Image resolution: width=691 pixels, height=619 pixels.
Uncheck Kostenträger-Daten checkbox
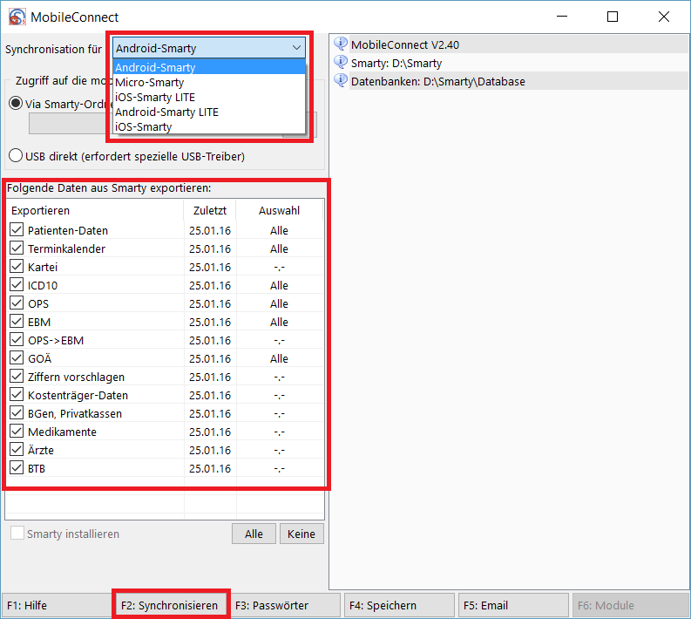tap(17, 395)
